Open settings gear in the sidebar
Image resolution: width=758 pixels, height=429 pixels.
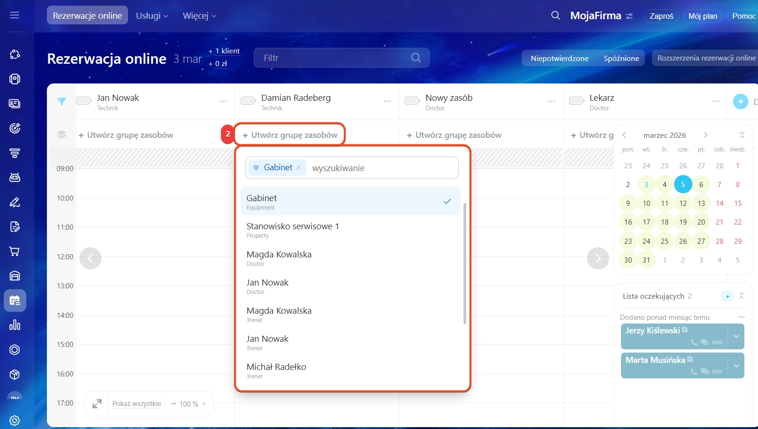click(x=15, y=420)
